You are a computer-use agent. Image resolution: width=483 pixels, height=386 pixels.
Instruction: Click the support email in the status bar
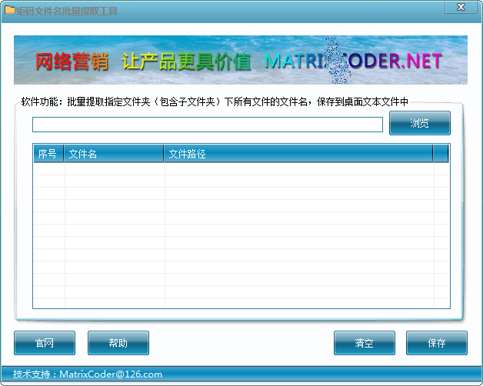(111, 374)
